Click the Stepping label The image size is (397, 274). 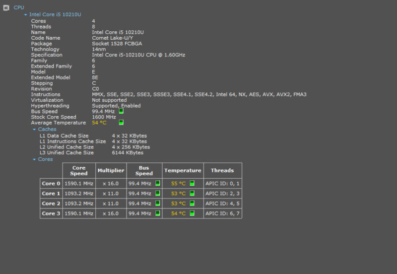pyautogui.click(x=42, y=83)
